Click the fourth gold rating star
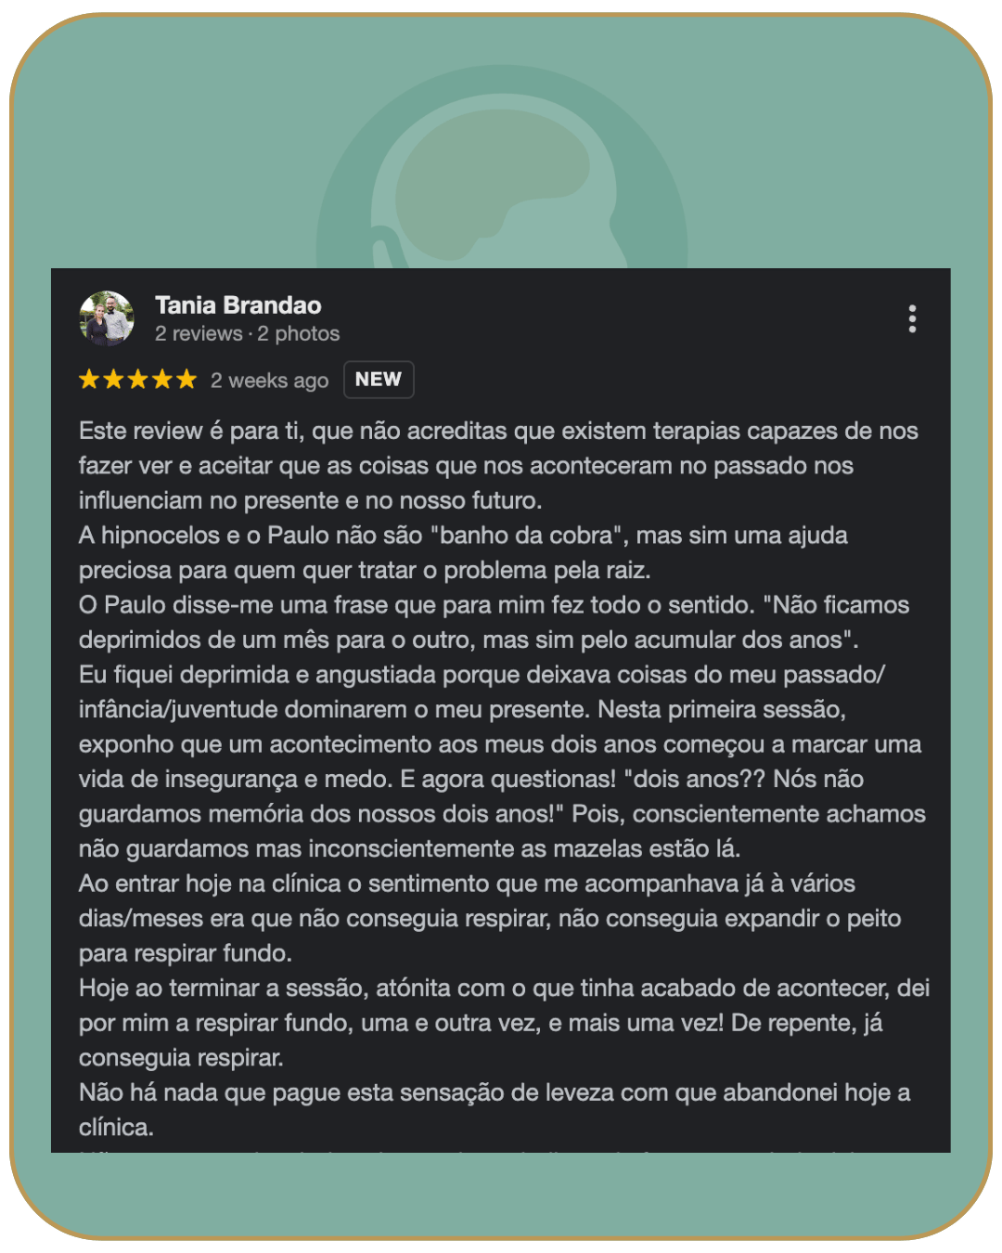Screen dimensions: 1002x1253 pyautogui.click(x=162, y=380)
